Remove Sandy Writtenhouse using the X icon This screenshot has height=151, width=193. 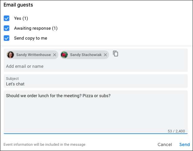[55, 55]
